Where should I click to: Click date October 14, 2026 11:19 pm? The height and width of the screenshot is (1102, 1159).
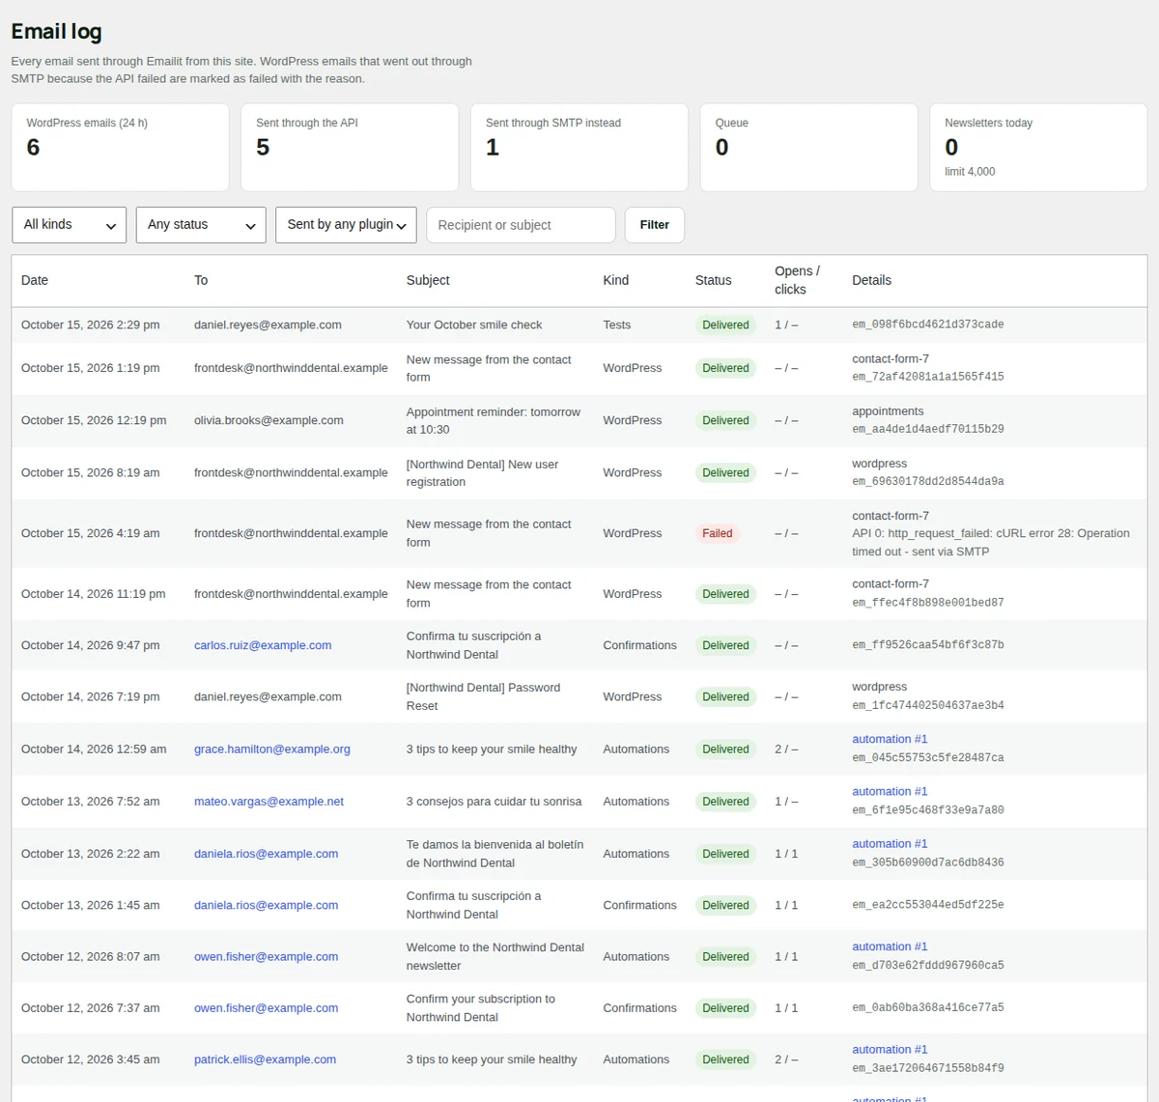tap(93, 594)
